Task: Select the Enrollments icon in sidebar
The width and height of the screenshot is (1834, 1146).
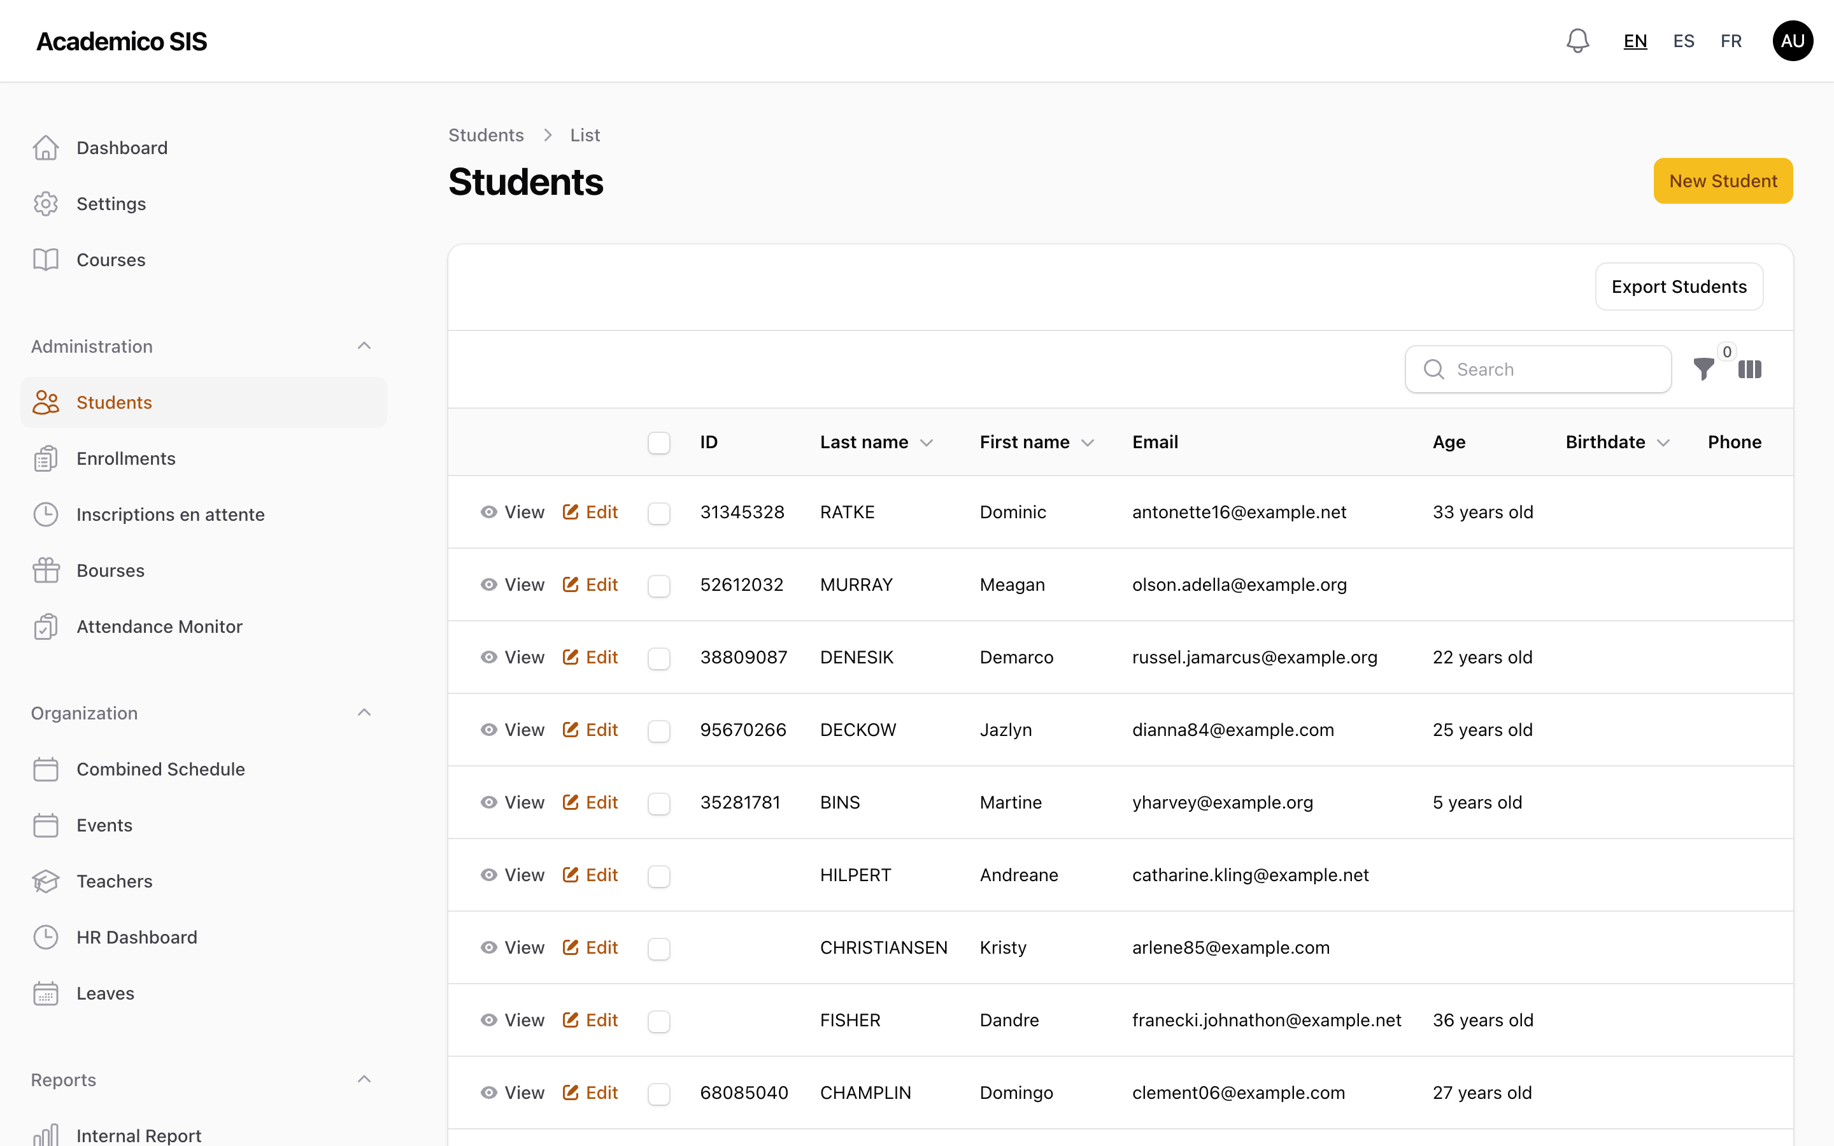Action: click(45, 458)
